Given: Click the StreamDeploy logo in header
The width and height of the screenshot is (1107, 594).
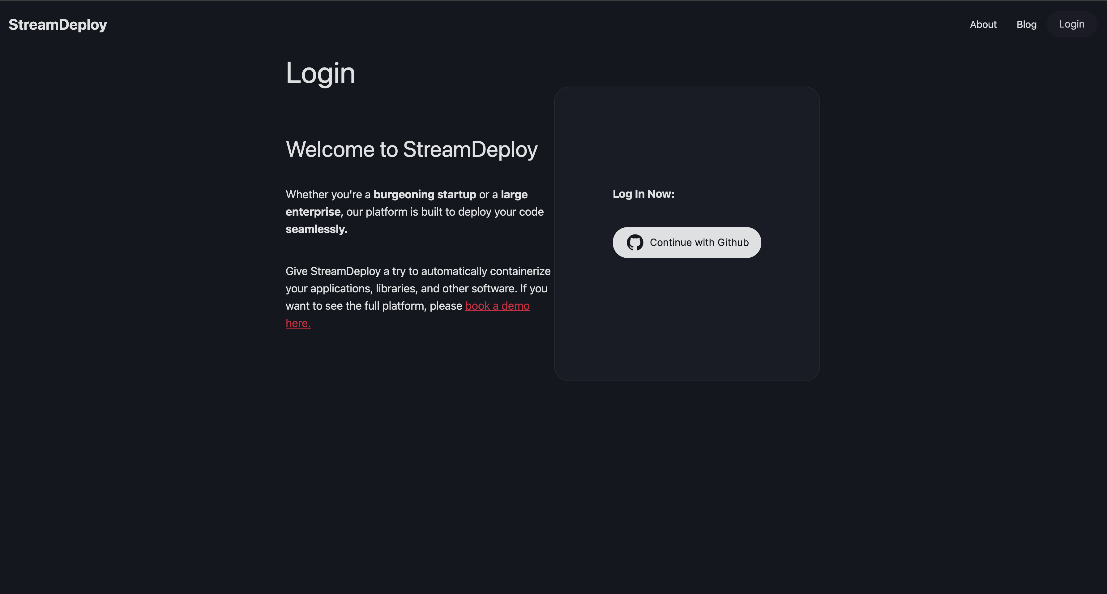Looking at the screenshot, I should 58,24.
